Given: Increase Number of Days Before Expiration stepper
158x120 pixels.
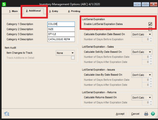Looking at the screenshot, I should tap(151, 38).
